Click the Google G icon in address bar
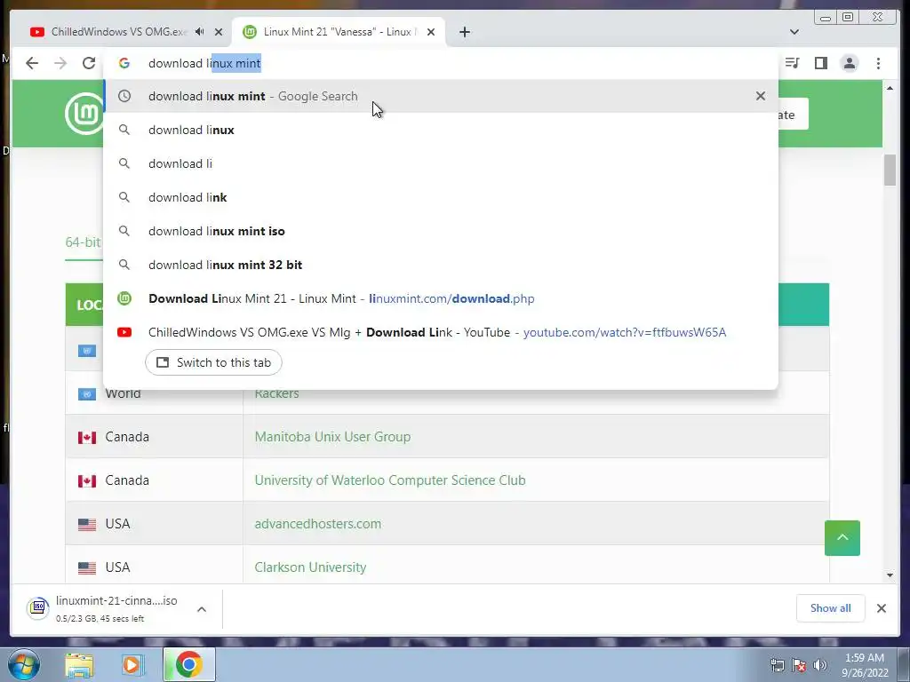 [x=124, y=63]
